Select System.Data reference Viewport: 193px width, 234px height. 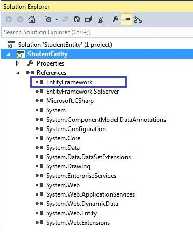tap(63, 148)
